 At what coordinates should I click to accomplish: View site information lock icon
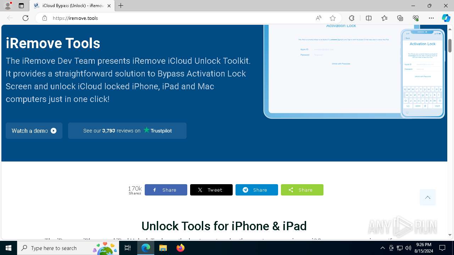(45, 18)
